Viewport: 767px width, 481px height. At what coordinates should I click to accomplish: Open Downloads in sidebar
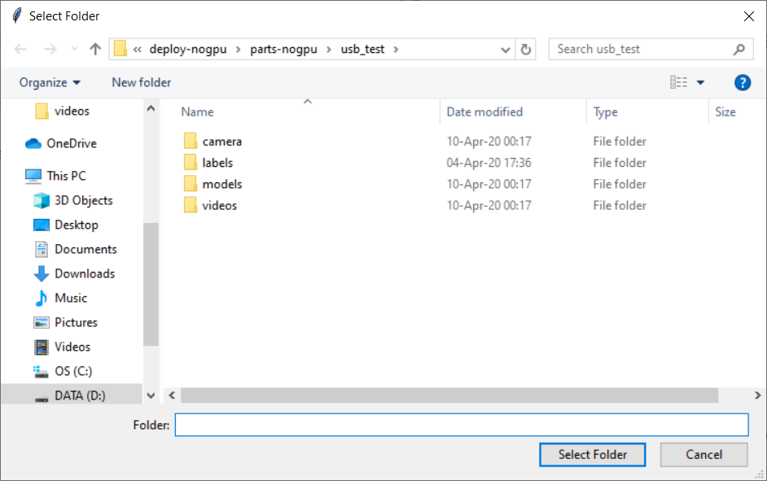tap(85, 273)
